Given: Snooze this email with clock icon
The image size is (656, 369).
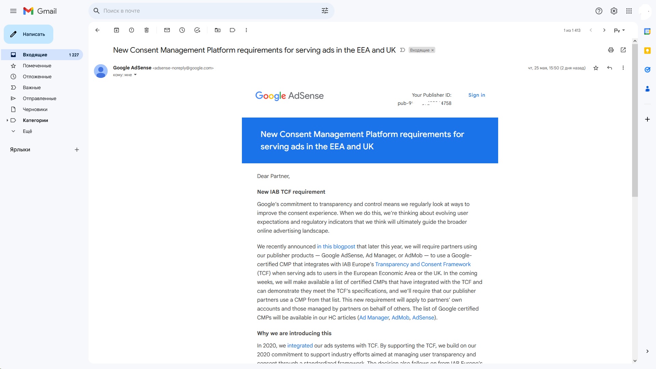Looking at the screenshot, I should (x=182, y=30).
